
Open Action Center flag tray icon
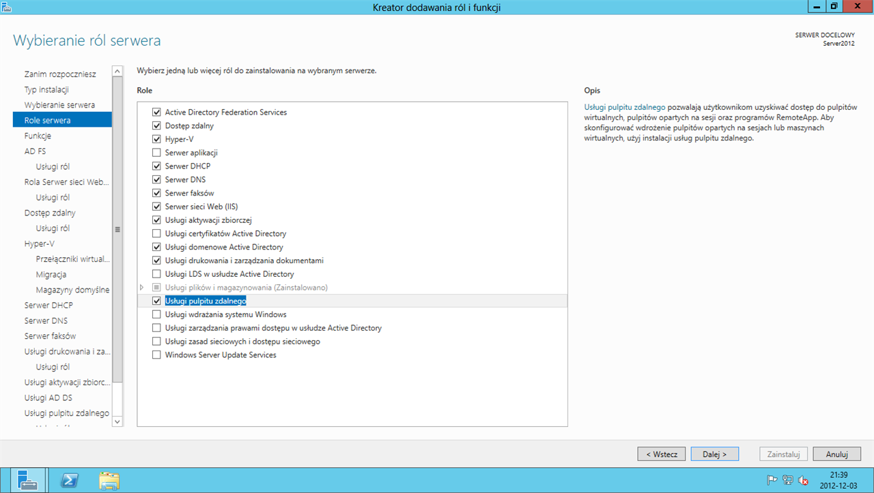pos(772,480)
